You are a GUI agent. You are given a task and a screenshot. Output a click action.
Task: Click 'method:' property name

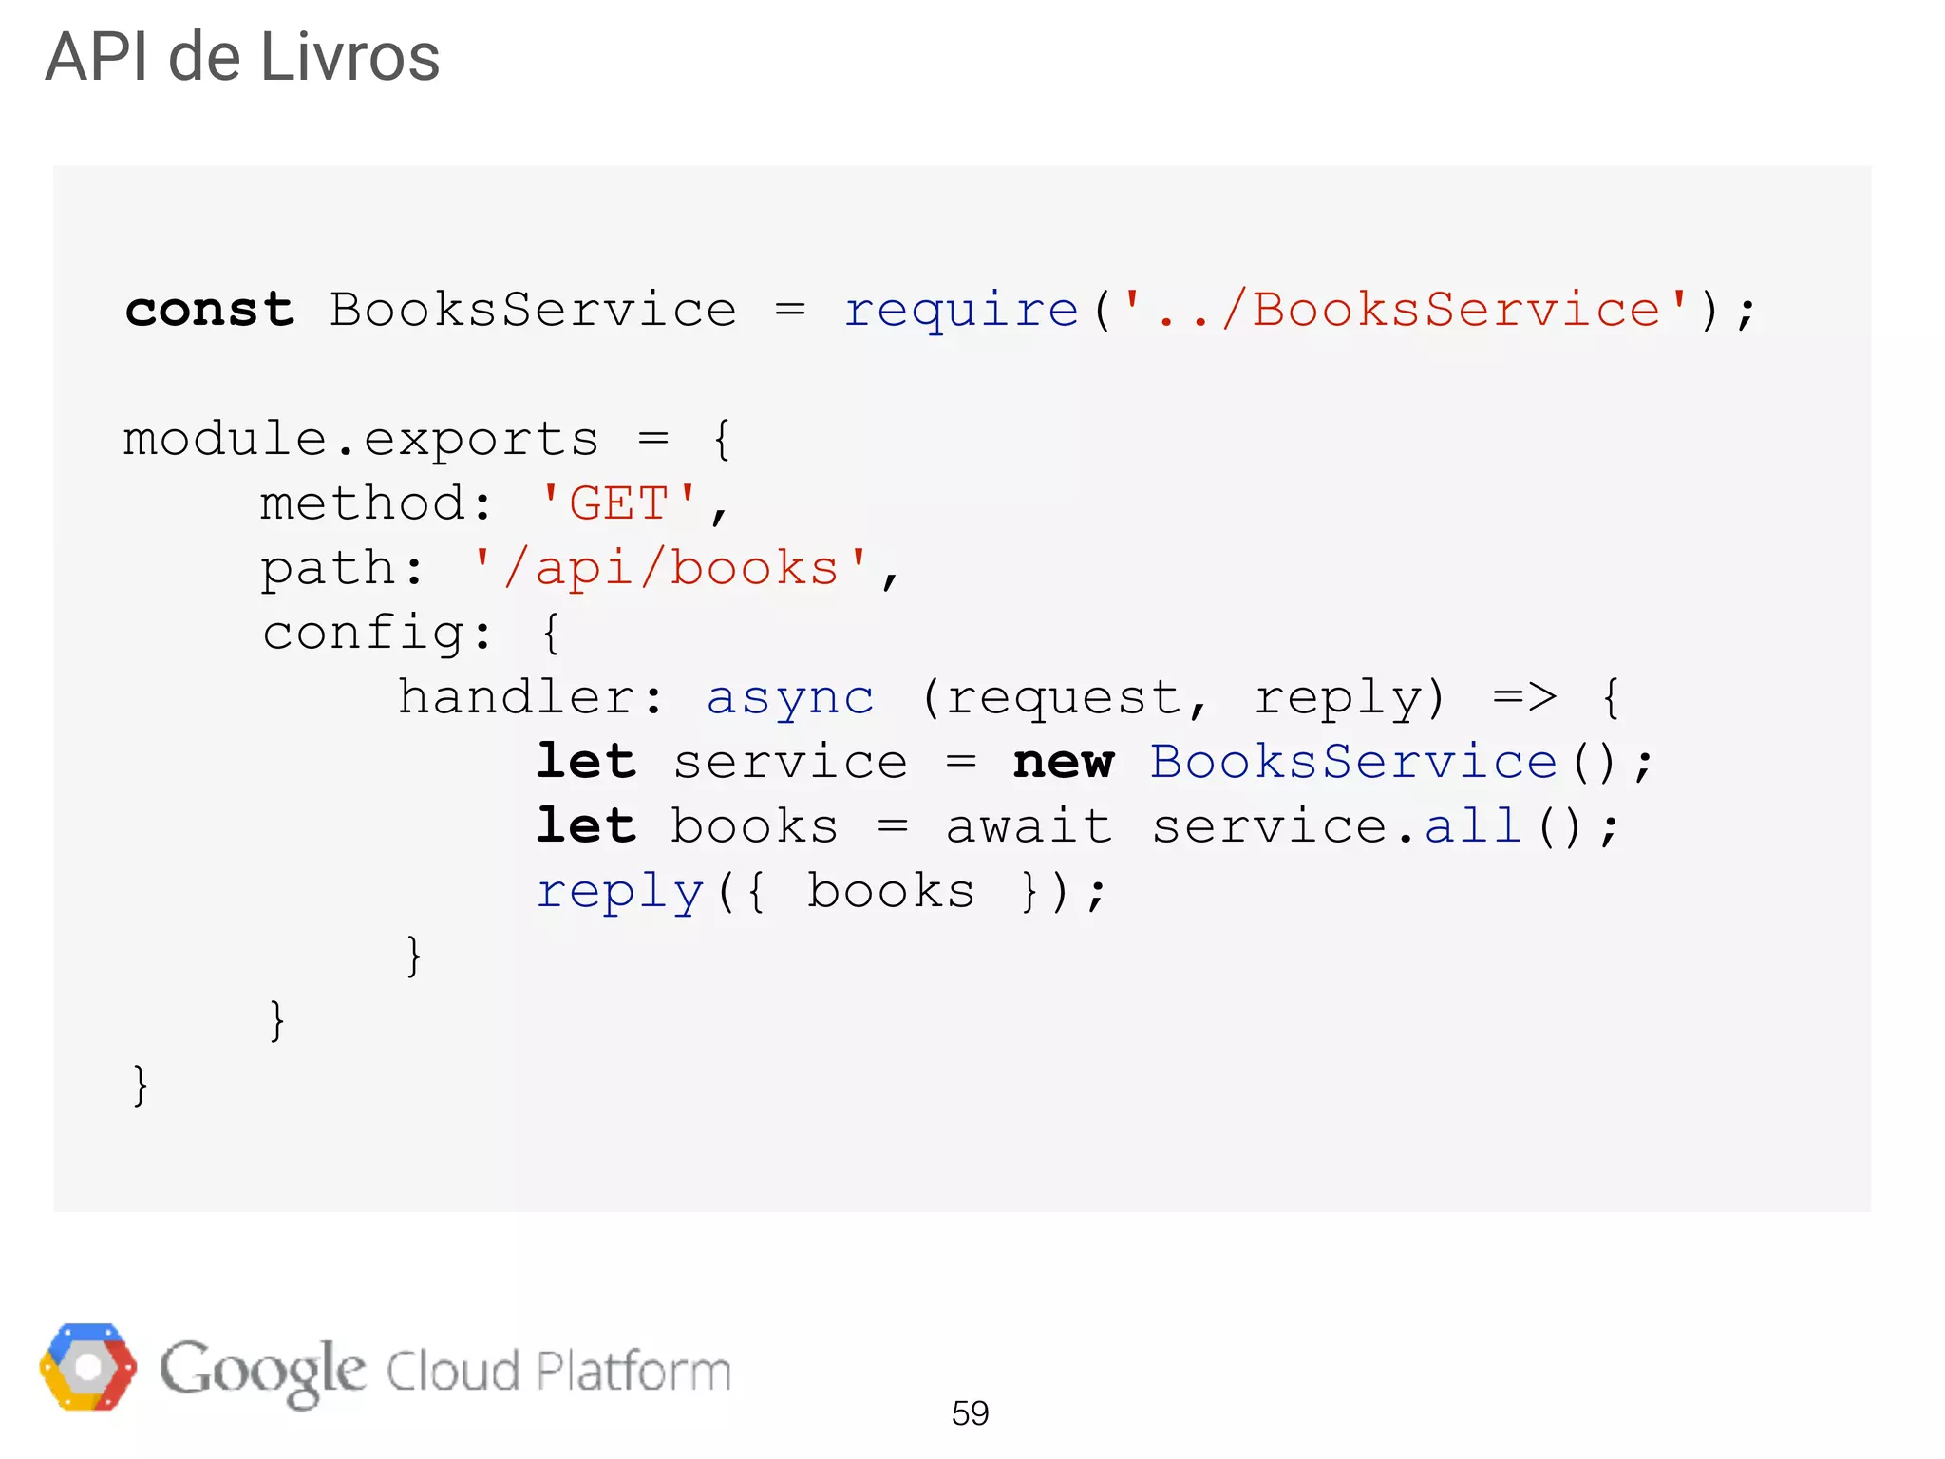point(377,503)
